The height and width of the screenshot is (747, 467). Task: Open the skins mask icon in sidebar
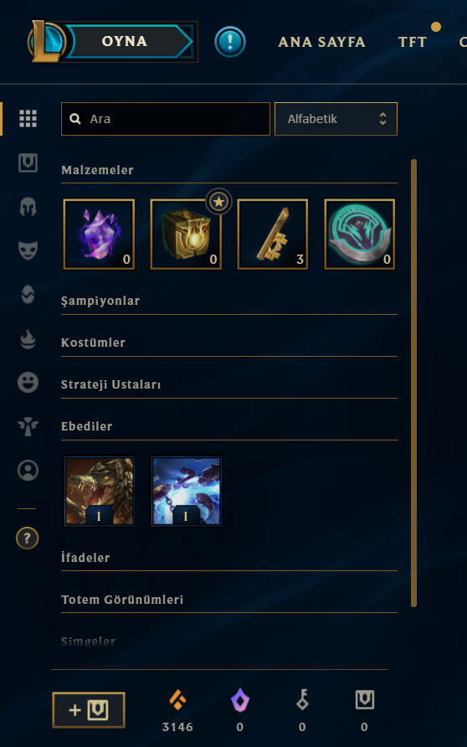coord(28,250)
